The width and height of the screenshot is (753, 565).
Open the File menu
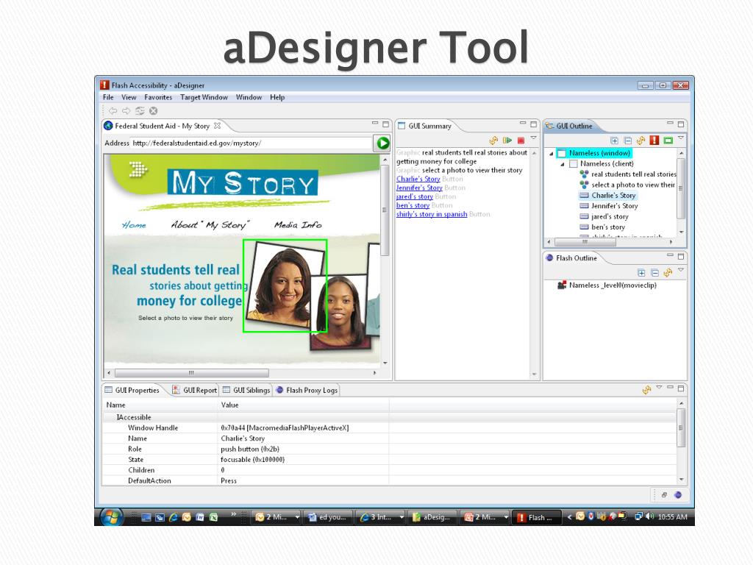(108, 97)
